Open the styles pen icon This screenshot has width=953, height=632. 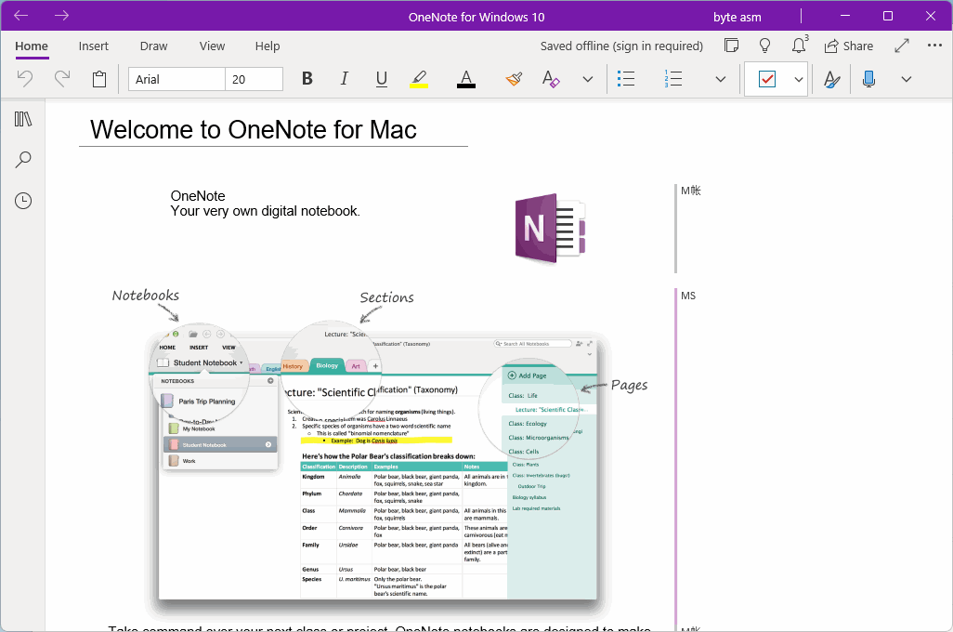click(831, 79)
